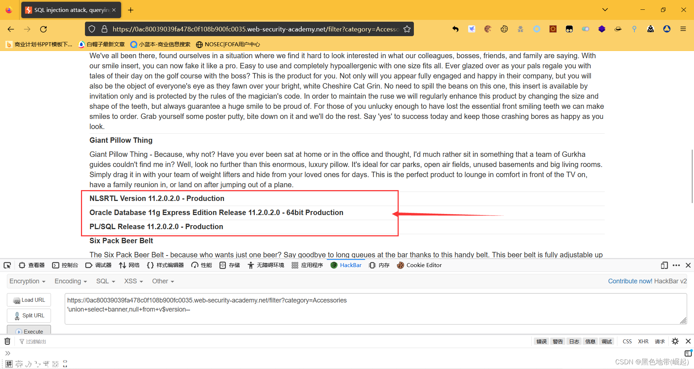
Task: Open the outlined cookie extension icon
Action: coord(504,29)
